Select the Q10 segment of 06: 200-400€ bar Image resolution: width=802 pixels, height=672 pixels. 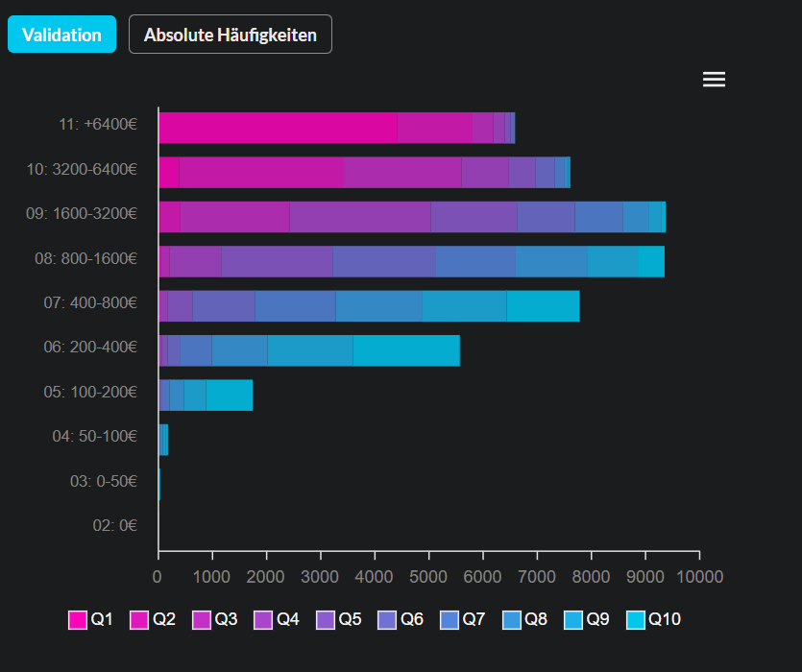click(406, 350)
